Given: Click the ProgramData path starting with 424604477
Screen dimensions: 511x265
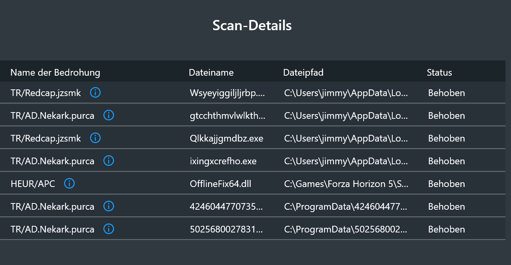Looking at the screenshot, I should coord(346,207).
